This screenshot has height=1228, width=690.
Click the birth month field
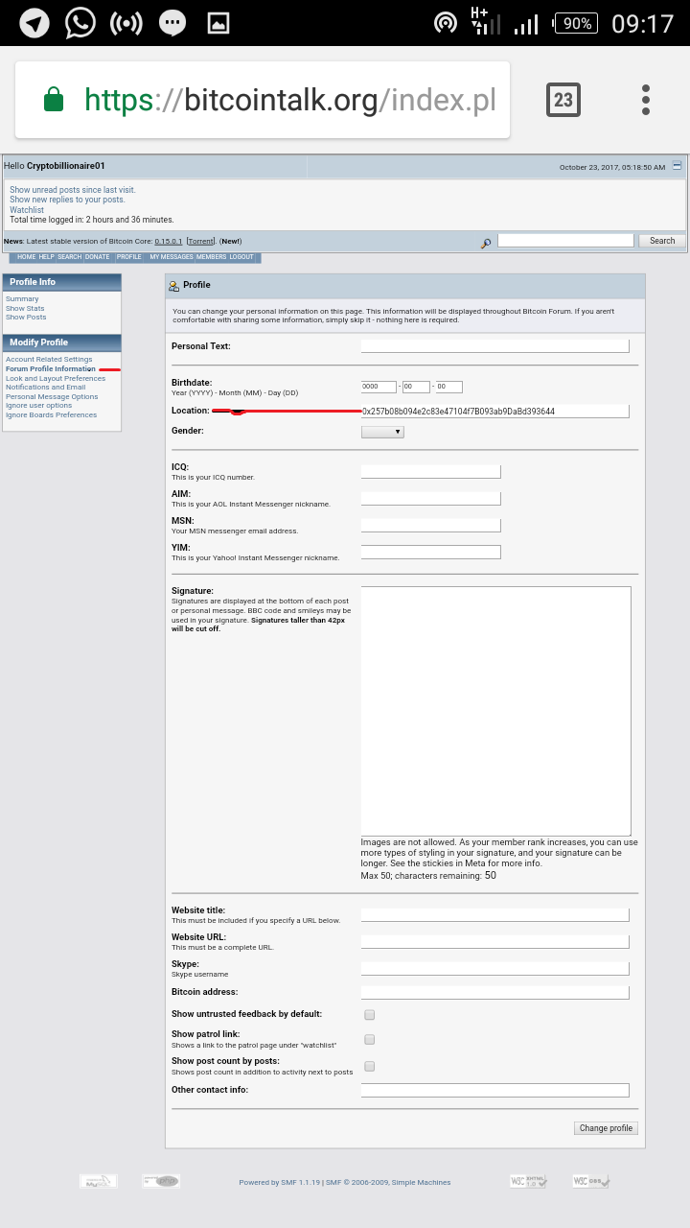pos(416,387)
